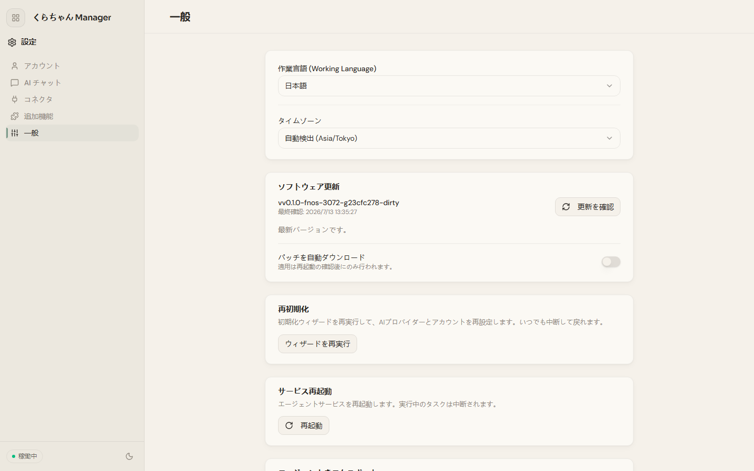Click パッチを自動ダウンロード label text
This screenshot has height=471, width=754.
(x=321, y=257)
